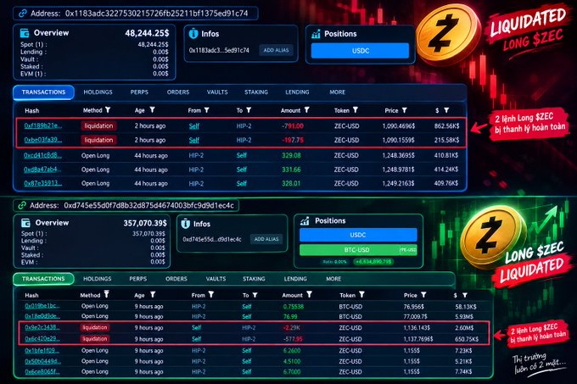
Task: Click the Infos icon in the blue wallet panel
Action: click(x=193, y=34)
